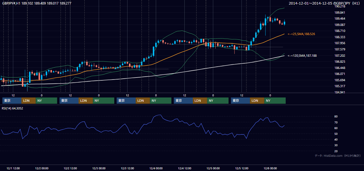Viewport: 364px width, 171px height.
Task: Select the NY session block for December 4
Action: coord(218,101)
